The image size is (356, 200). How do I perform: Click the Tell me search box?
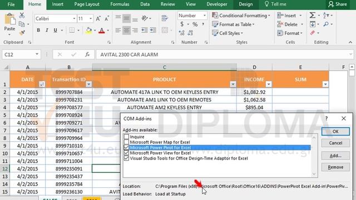point(276,4)
